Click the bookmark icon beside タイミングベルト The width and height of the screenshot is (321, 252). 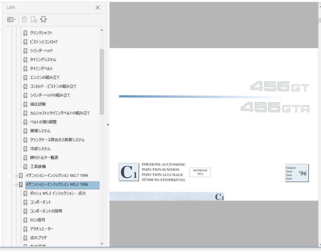click(25, 69)
